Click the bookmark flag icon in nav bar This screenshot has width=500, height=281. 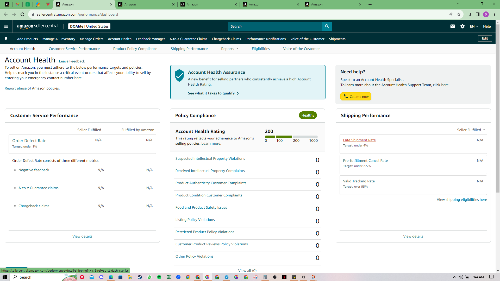pyautogui.click(x=6, y=39)
